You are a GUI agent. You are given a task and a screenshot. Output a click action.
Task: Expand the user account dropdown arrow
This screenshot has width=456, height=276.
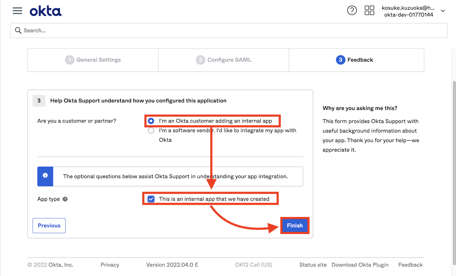point(443,11)
